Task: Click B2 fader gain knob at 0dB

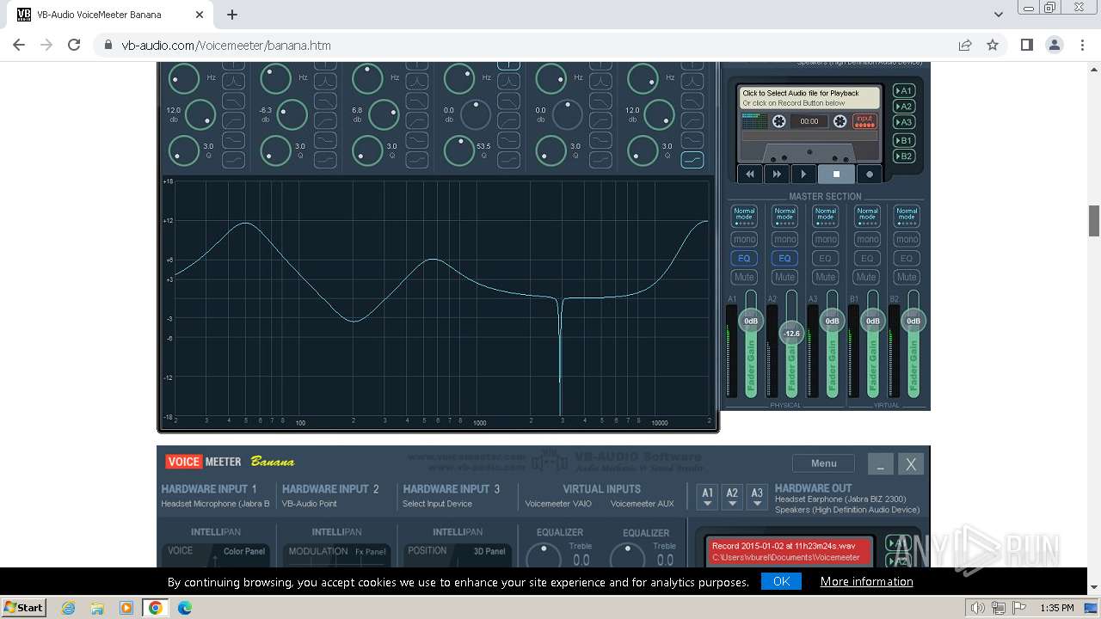Action: 913,321
